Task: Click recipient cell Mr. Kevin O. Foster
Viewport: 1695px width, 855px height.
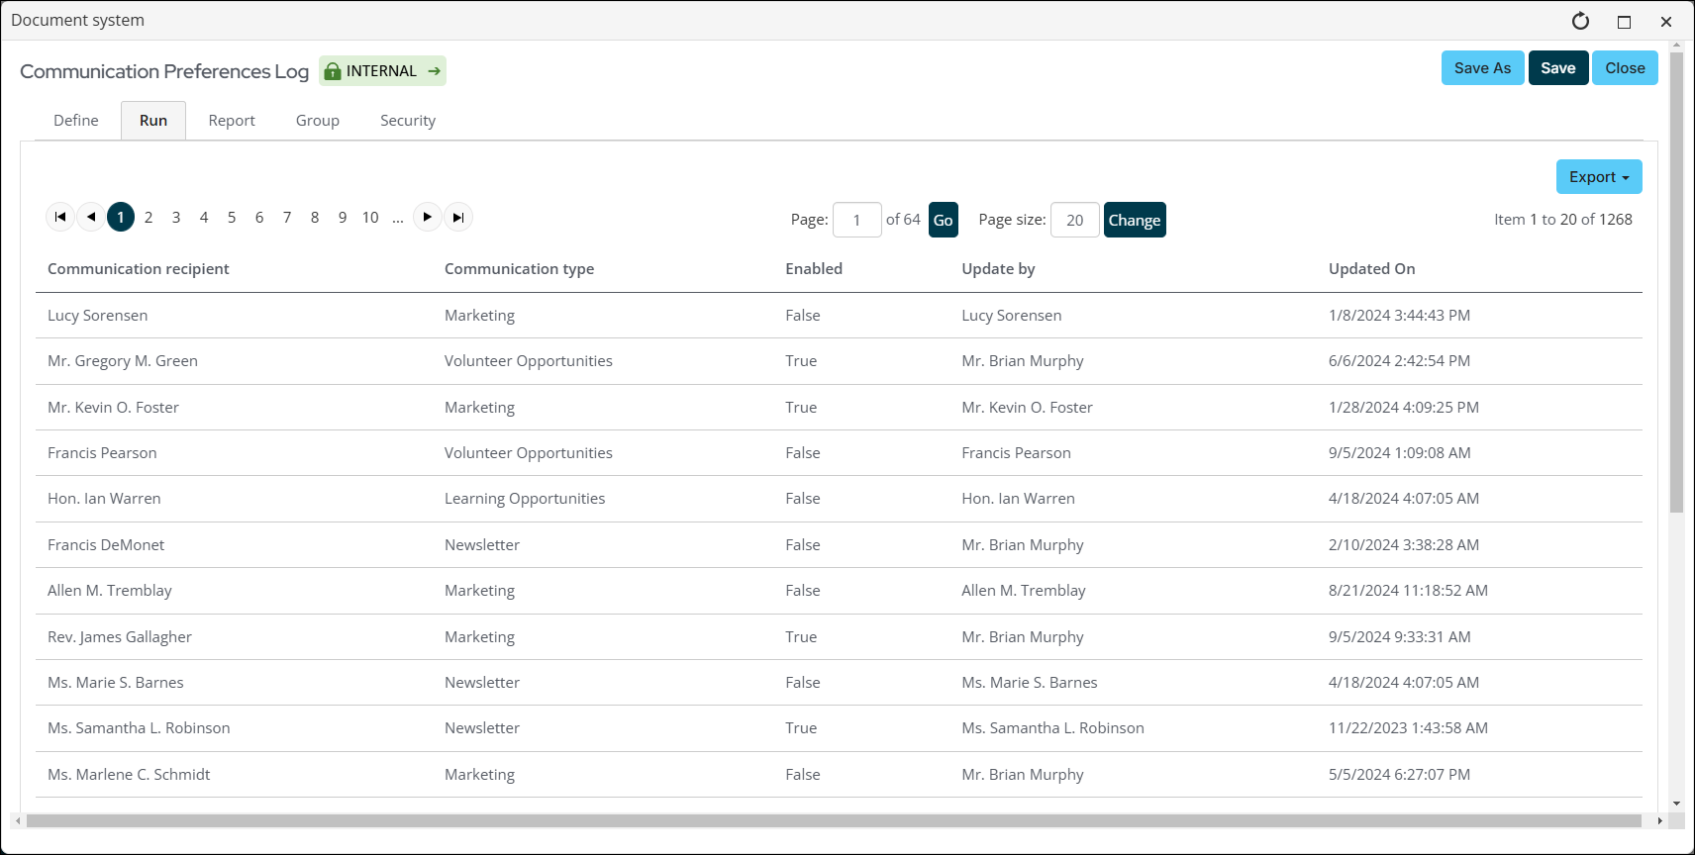Action: point(114,408)
